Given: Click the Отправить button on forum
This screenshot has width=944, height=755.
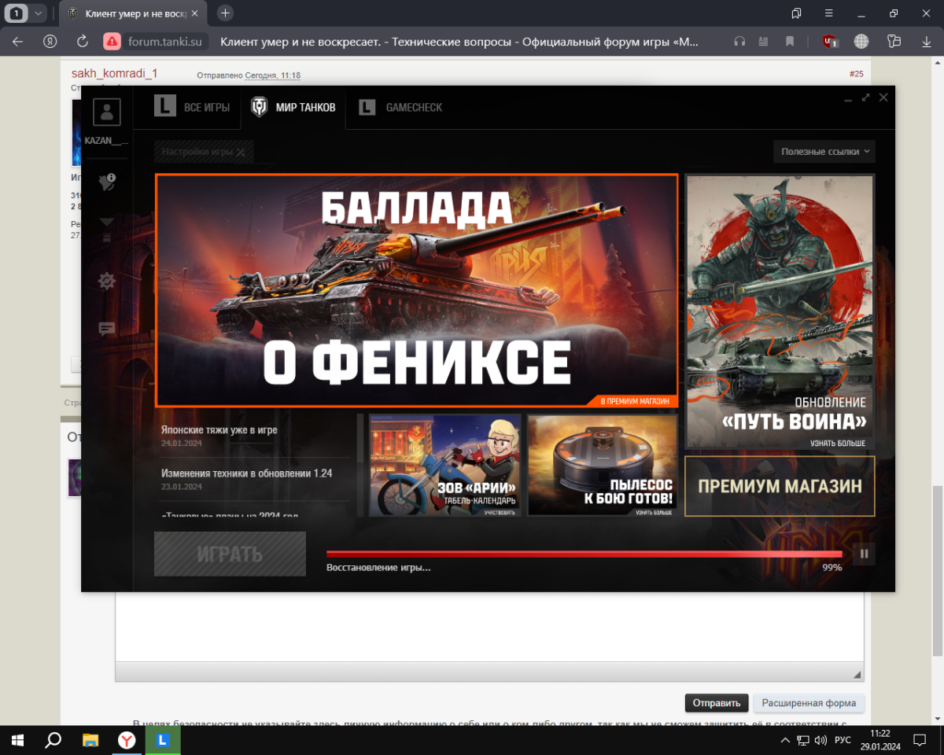Looking at the screenshot, I should pos(717,703).
